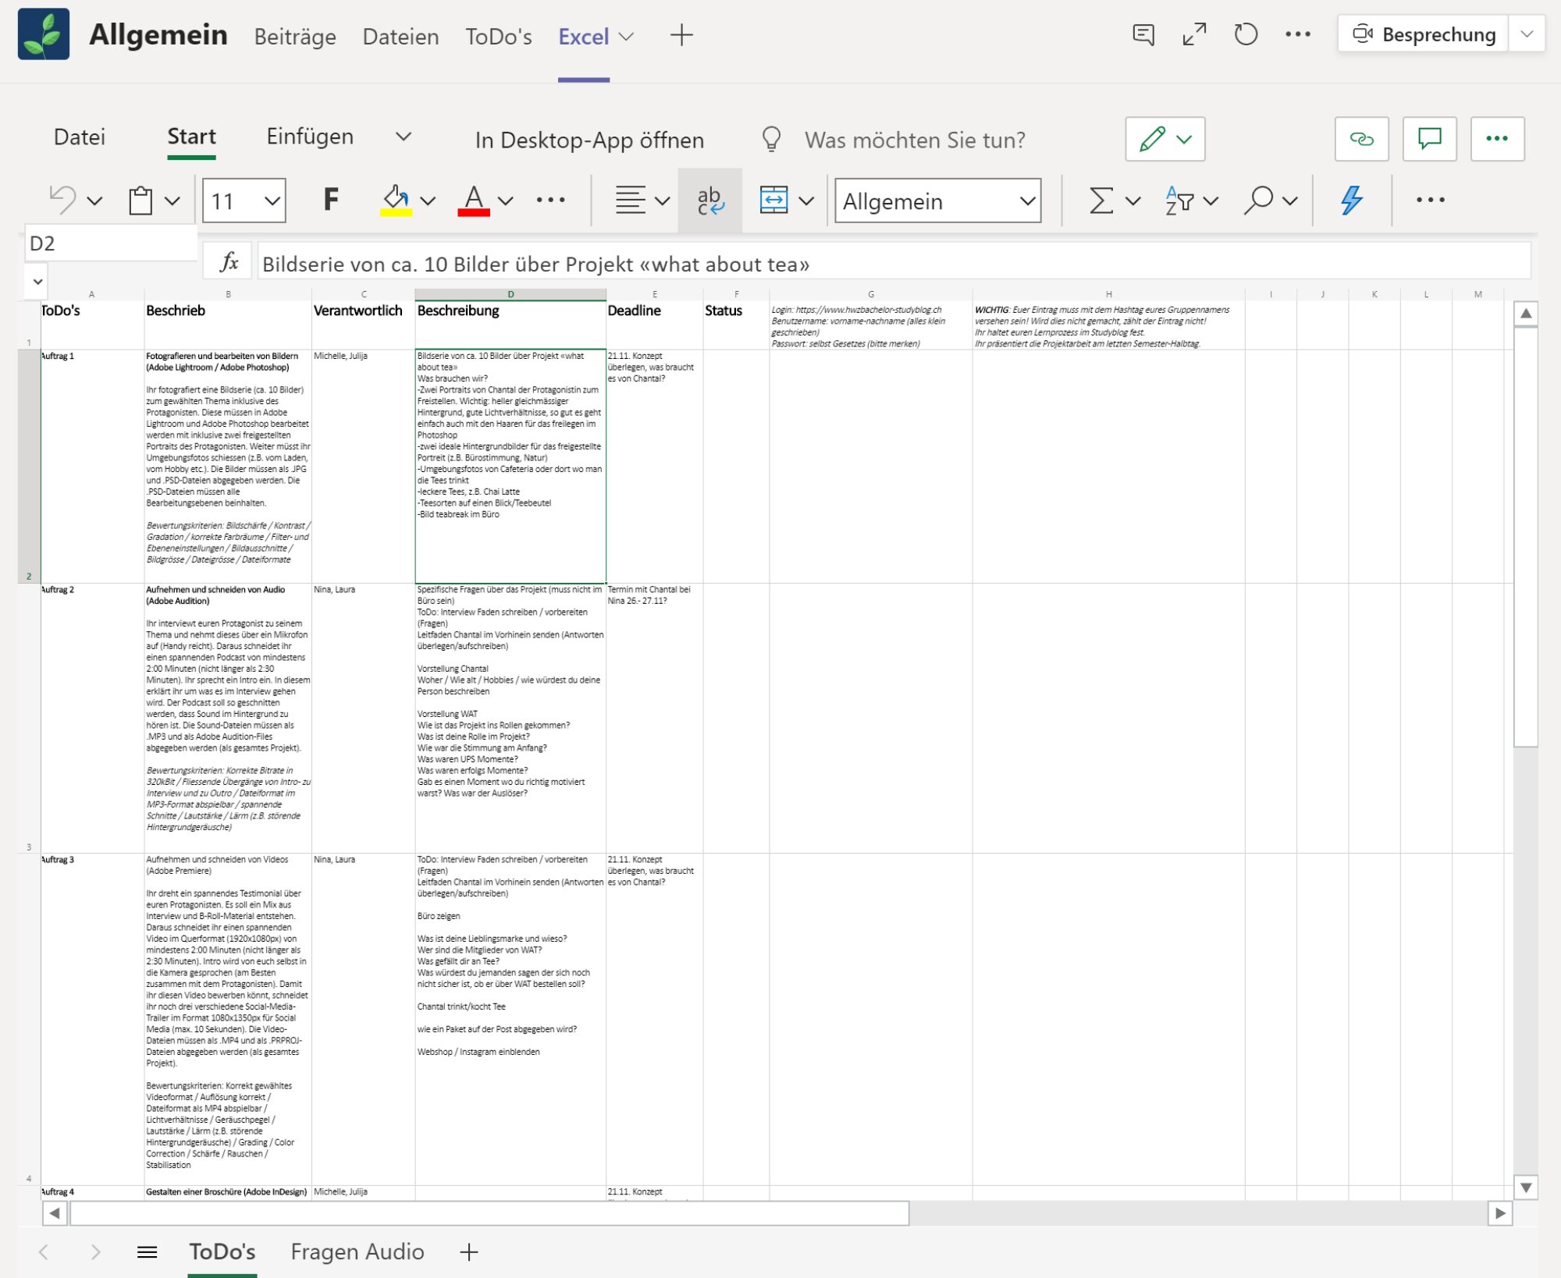
Task: Open the font size dropdown
Action: [x=270, y=201]
